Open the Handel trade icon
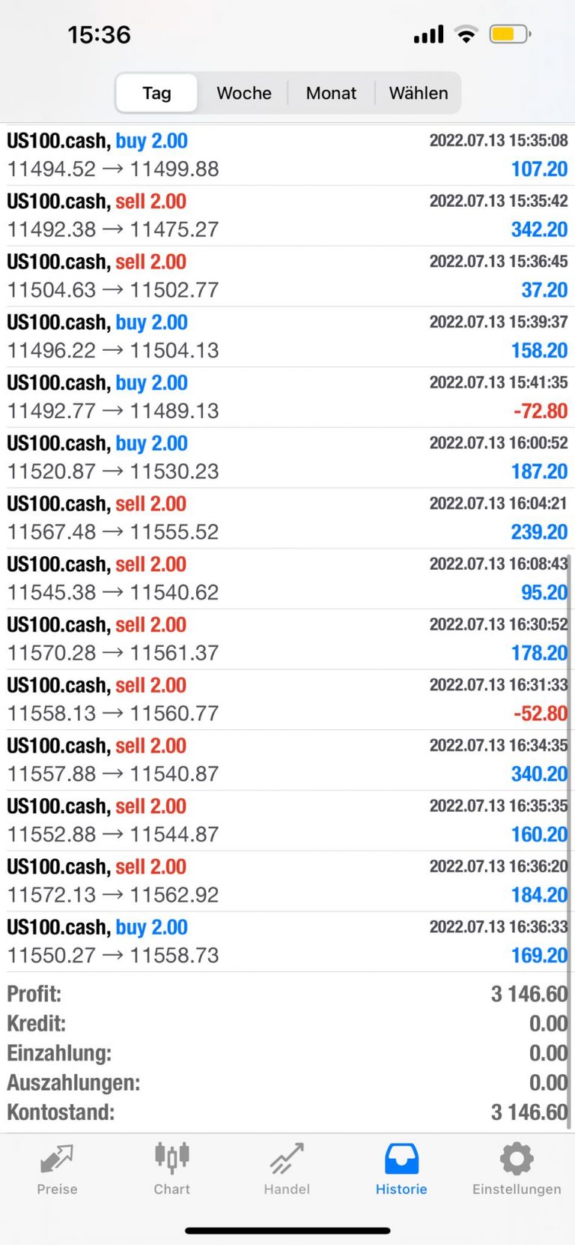The width and height of the screenshot is (575, 1245). coord(287,1159)
